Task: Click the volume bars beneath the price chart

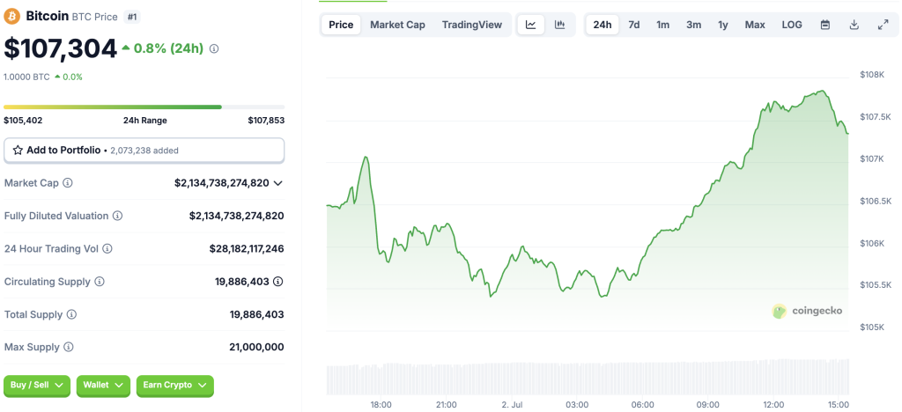Action: point(588,378)
